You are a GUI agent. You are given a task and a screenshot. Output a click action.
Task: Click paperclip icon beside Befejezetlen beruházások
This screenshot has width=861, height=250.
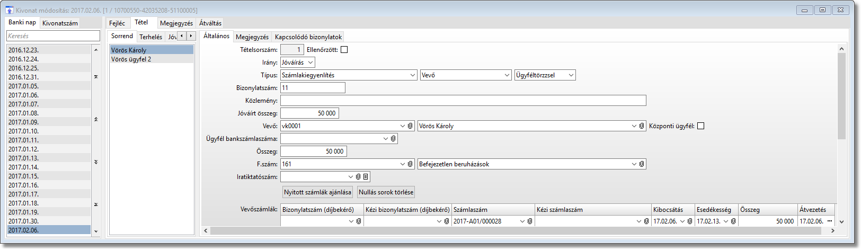(x=642, y=164)
